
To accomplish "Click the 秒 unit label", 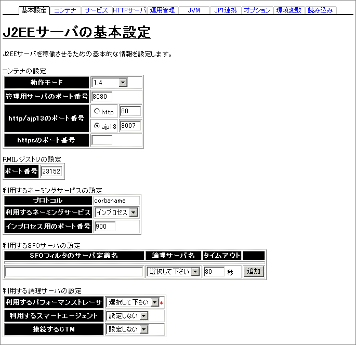I will coord(230,272).
